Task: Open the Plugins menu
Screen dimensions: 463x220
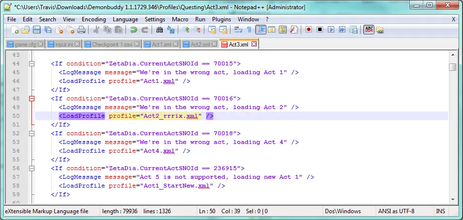Action: point(221,19)
